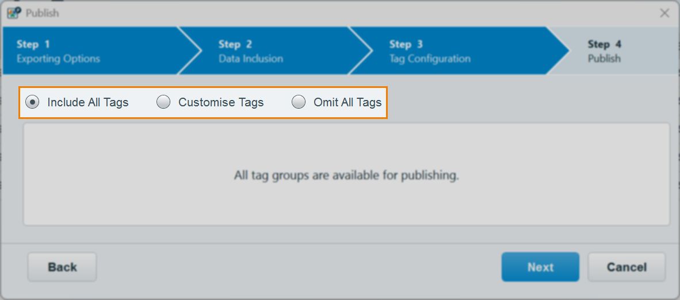Click the "Omit All Tags" label text
680x300 pixels.
click(x=347, y=102)
